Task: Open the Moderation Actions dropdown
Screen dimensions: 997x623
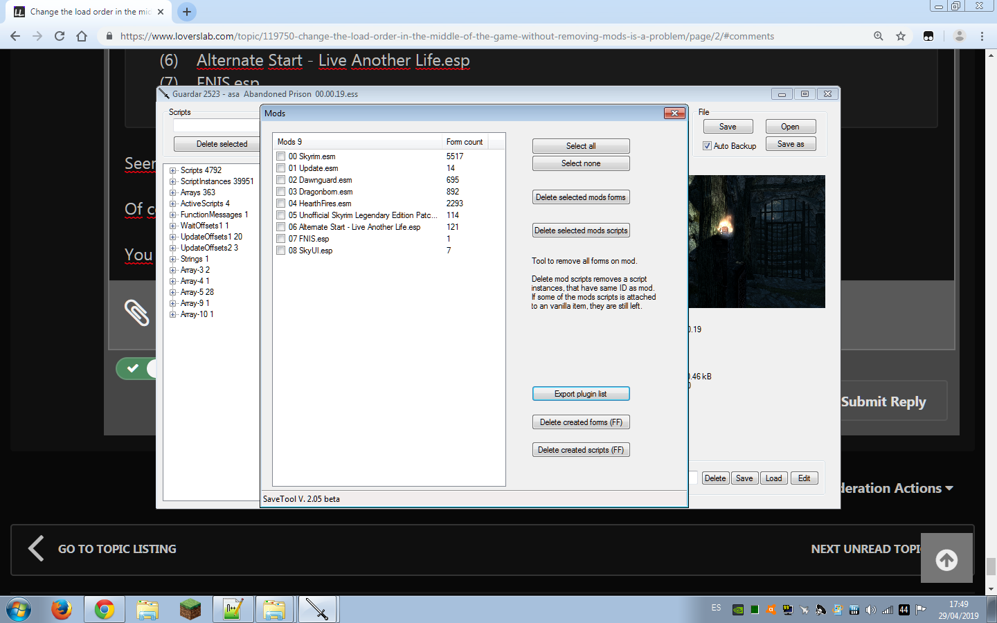Action: [897, 488]
